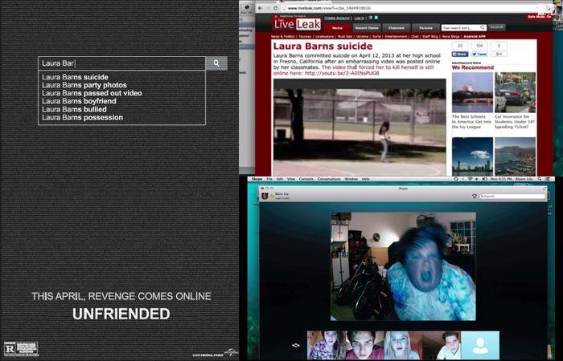Share the article on Facebook
The image size is (563, 361).
460,55
